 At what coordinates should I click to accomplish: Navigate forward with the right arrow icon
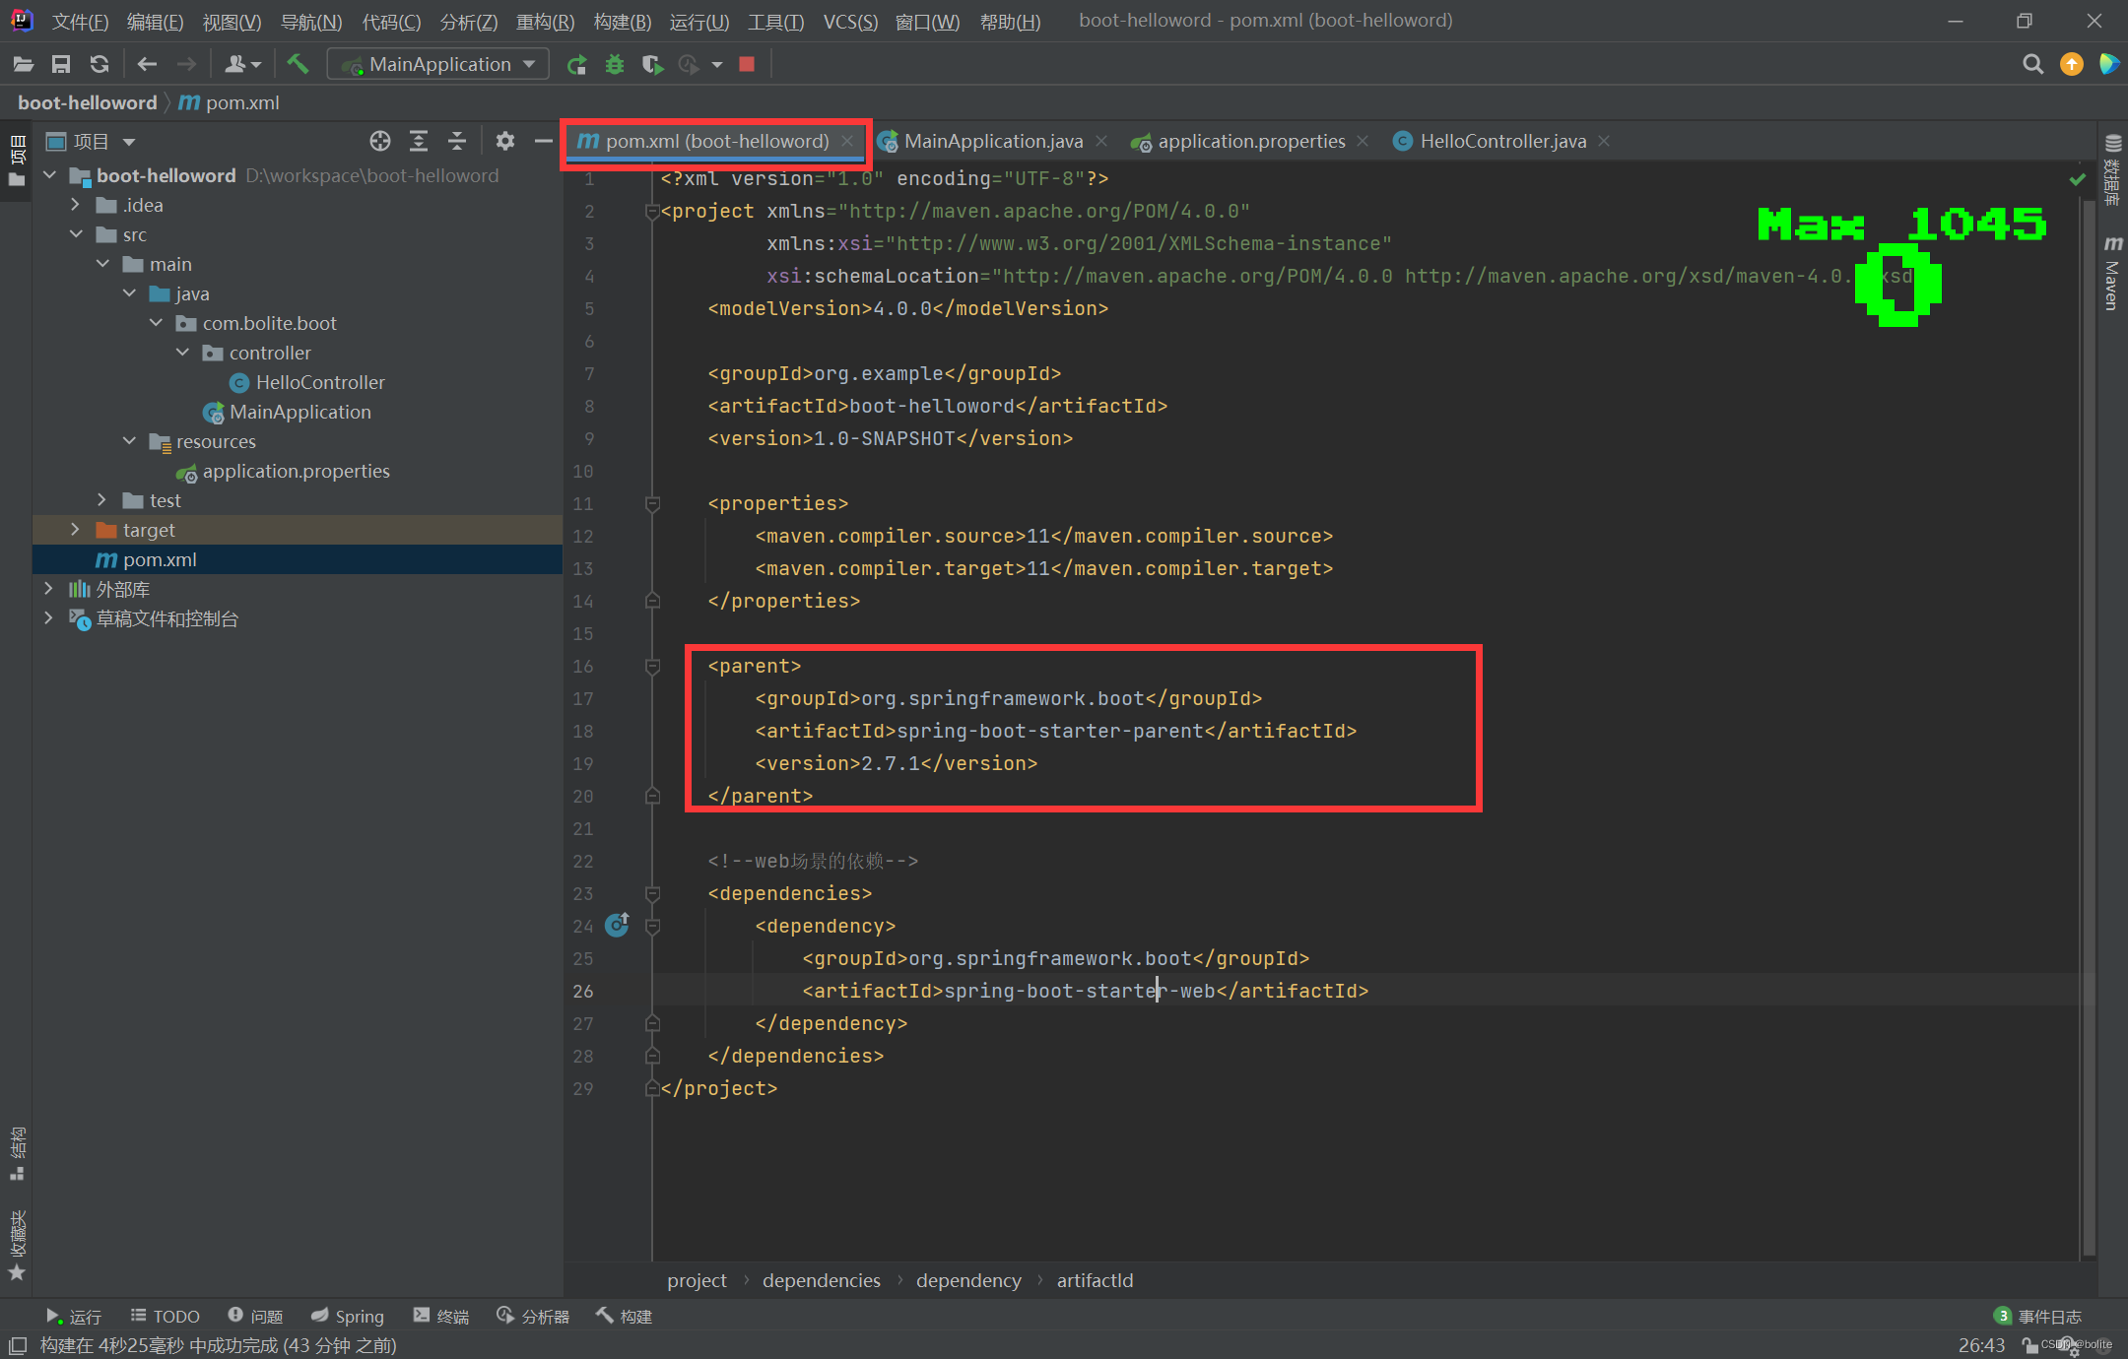tap(186, 64)
